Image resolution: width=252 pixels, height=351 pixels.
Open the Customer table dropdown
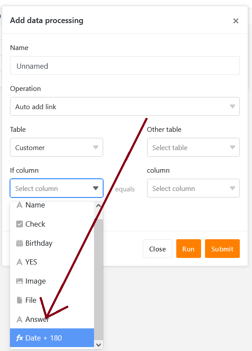(x=57, y=147)
